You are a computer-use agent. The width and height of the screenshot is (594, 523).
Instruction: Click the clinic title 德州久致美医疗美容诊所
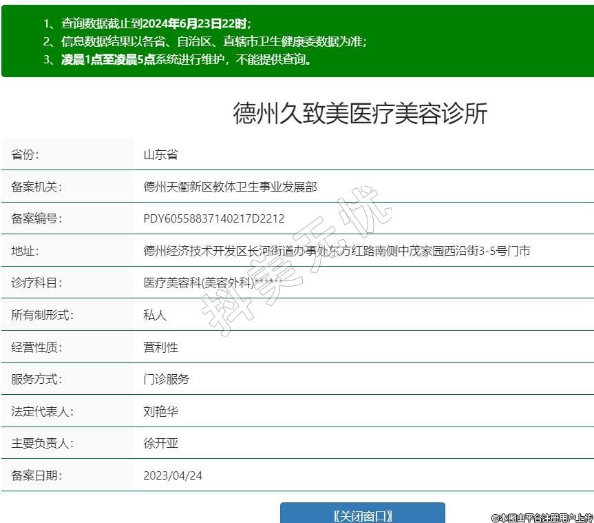tap(360, 114)
